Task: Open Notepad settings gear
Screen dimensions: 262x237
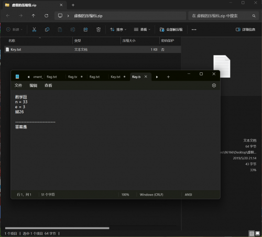Action: [x=214, y=85]
